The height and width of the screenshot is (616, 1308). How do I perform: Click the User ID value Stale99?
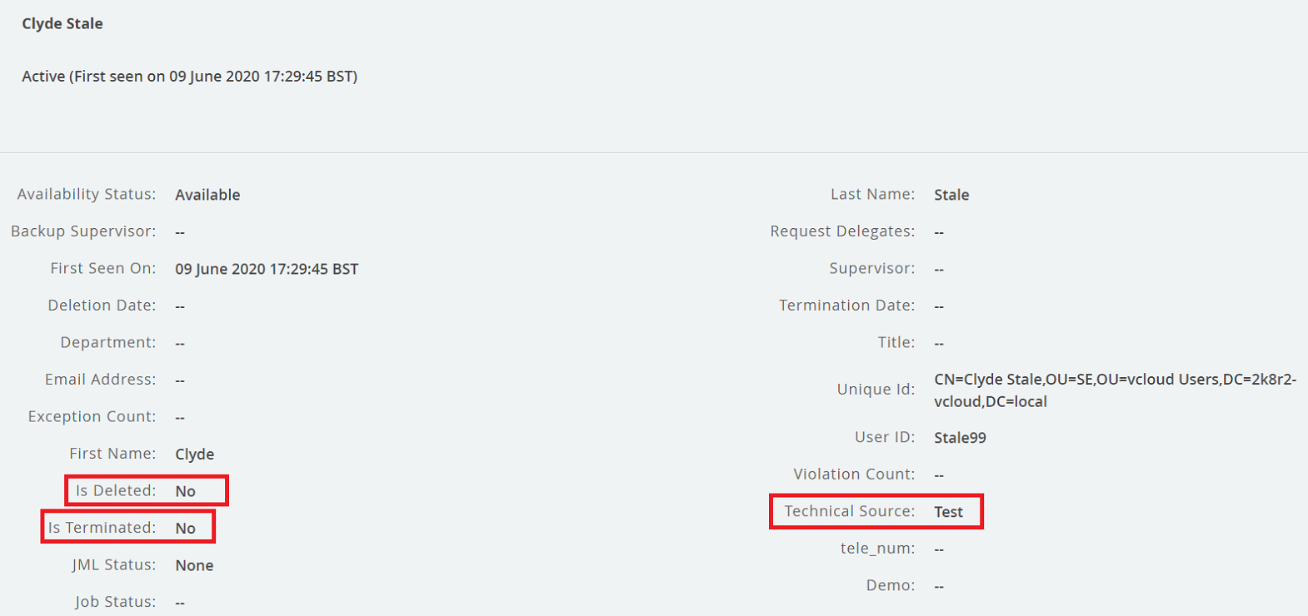[960, 438]
